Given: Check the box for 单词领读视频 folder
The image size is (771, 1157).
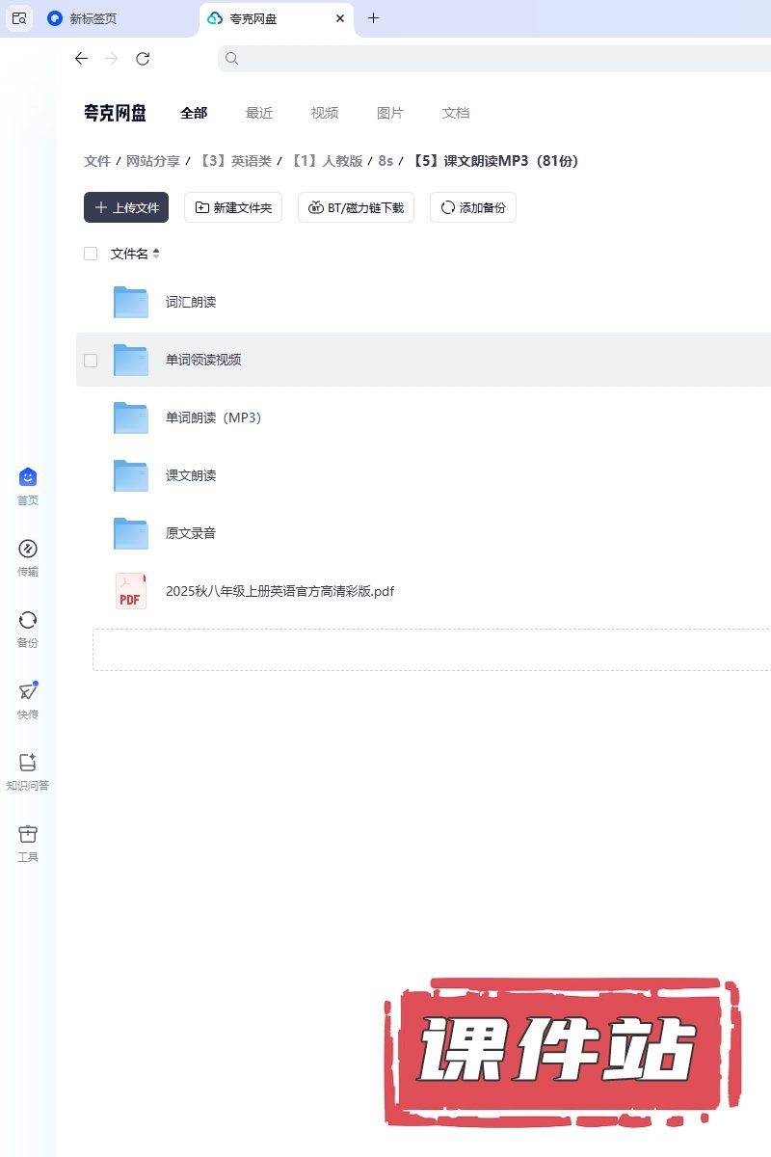Looking at the screenshot, I should pos(91,360).
